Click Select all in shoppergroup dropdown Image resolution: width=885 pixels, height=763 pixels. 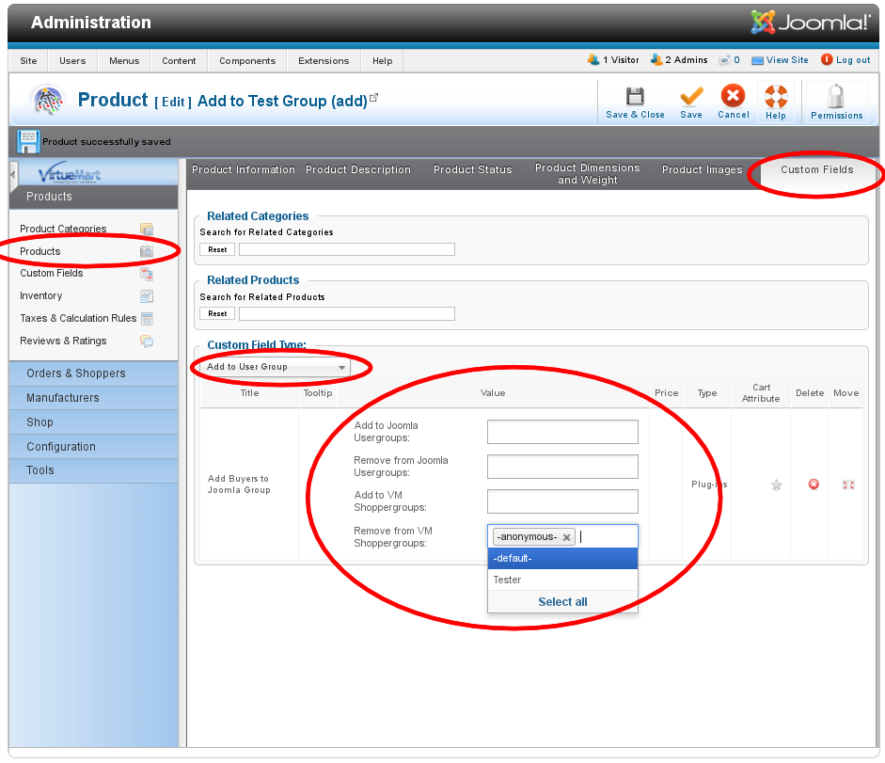tap(562, 602)
